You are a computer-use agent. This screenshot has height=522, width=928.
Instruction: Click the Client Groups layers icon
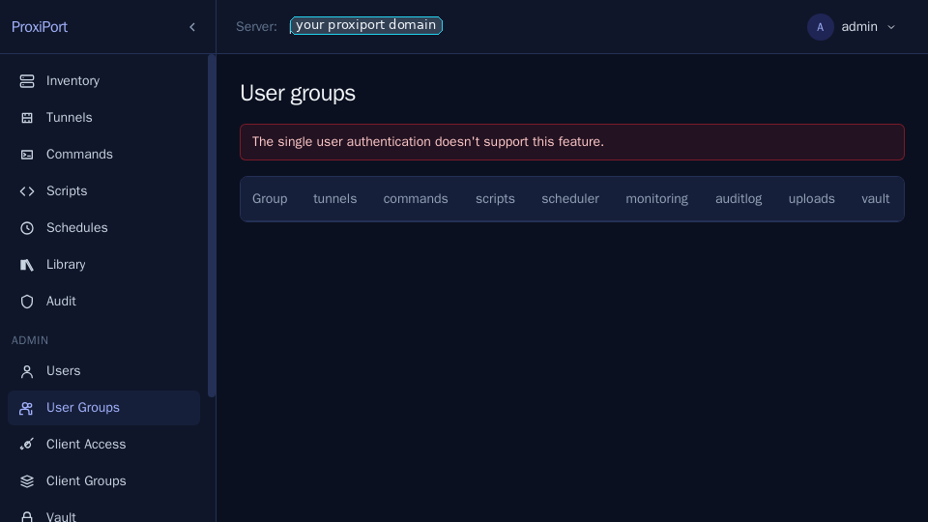point(27,481)
